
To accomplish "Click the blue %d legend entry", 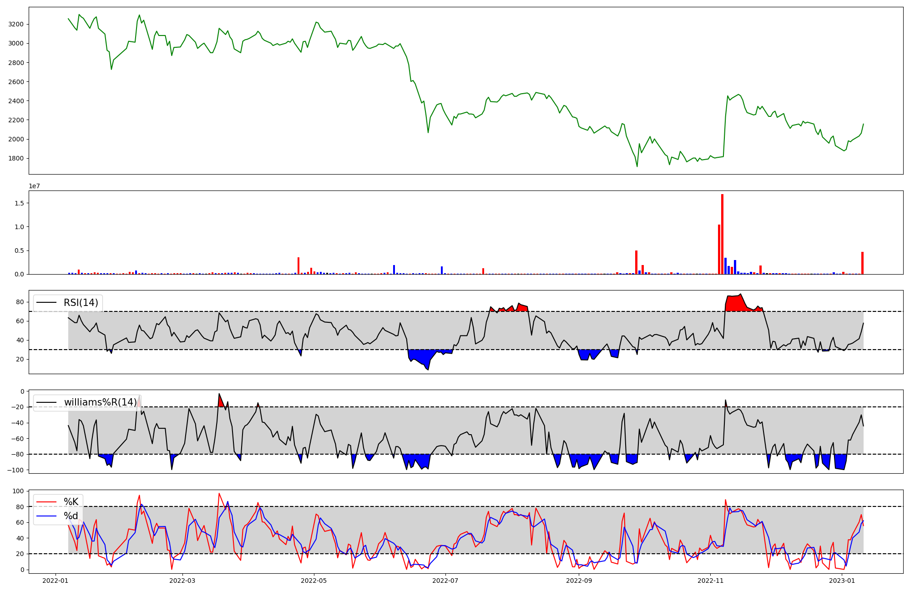I will click(x=71, y=516).
